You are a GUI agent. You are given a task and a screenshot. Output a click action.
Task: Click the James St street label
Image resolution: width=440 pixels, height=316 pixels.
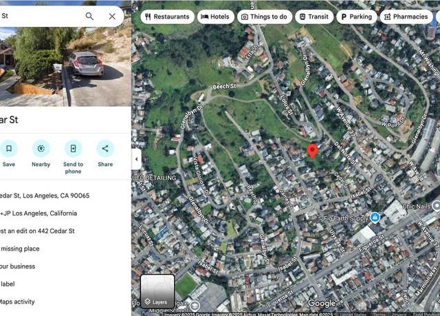286,199
